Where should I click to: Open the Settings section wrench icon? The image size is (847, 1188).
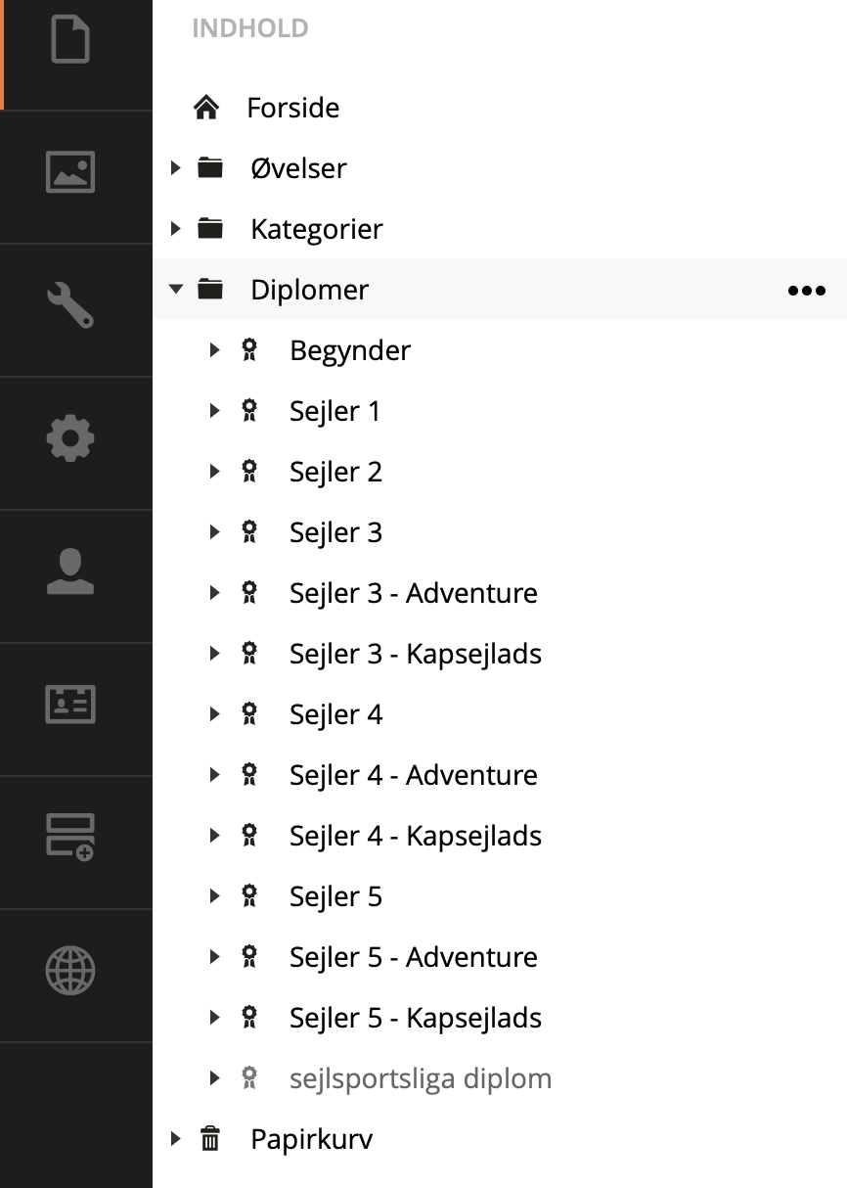pos(70,304)
